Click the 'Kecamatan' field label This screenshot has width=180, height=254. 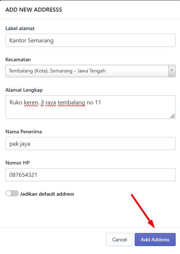click(18, 59)
